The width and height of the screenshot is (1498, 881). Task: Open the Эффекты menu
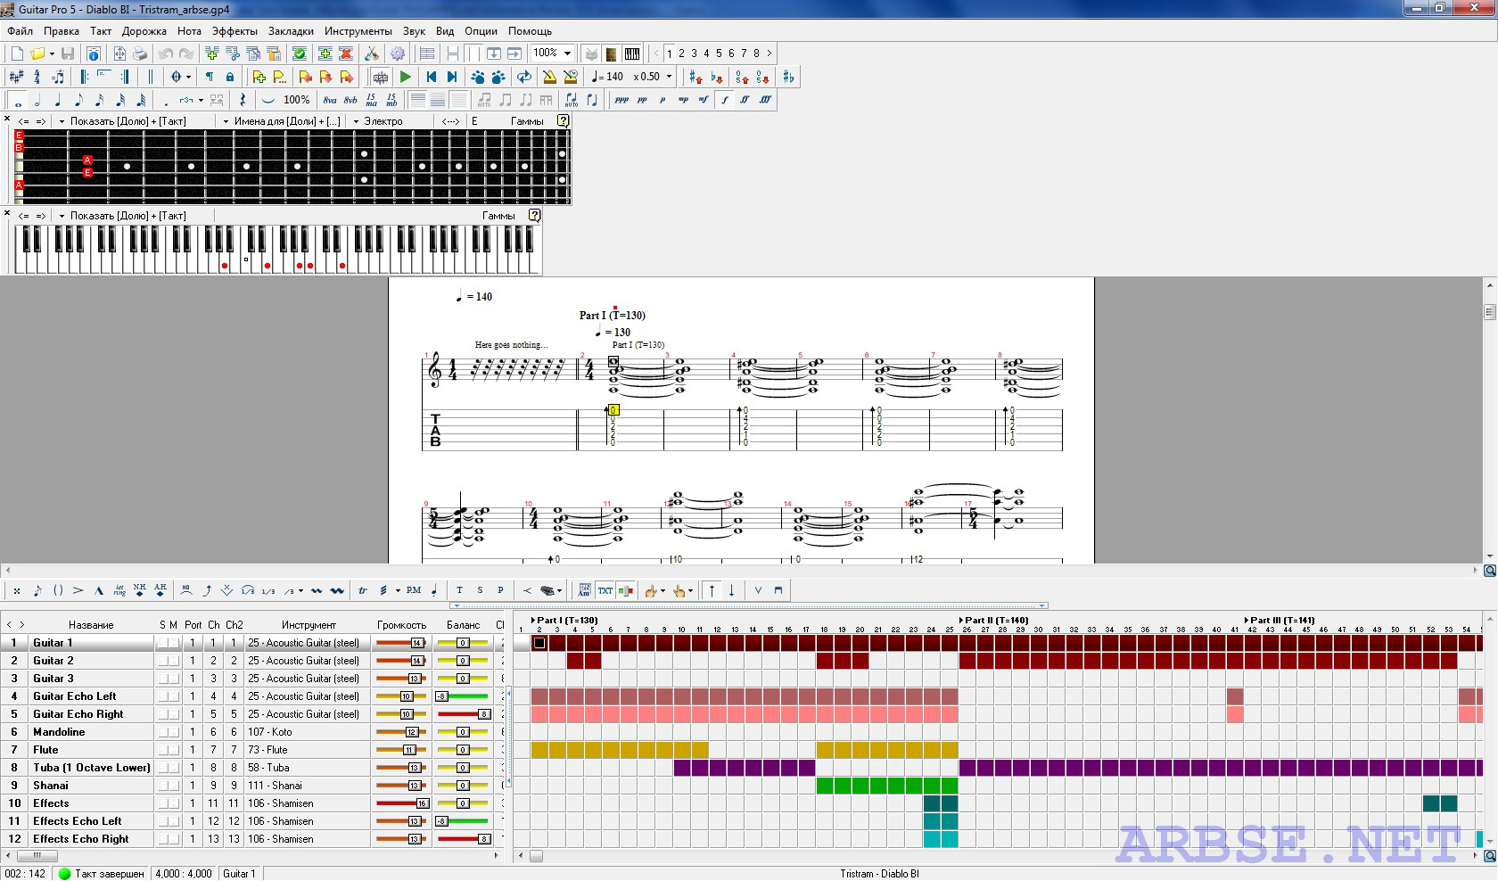235,31
